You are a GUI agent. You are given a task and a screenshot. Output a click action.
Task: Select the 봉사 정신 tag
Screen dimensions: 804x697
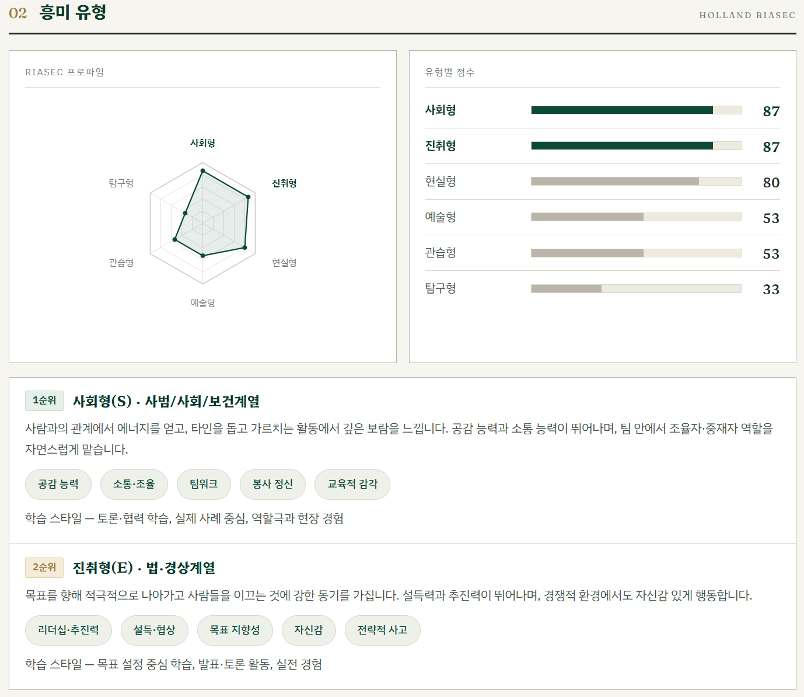[272, 485]
